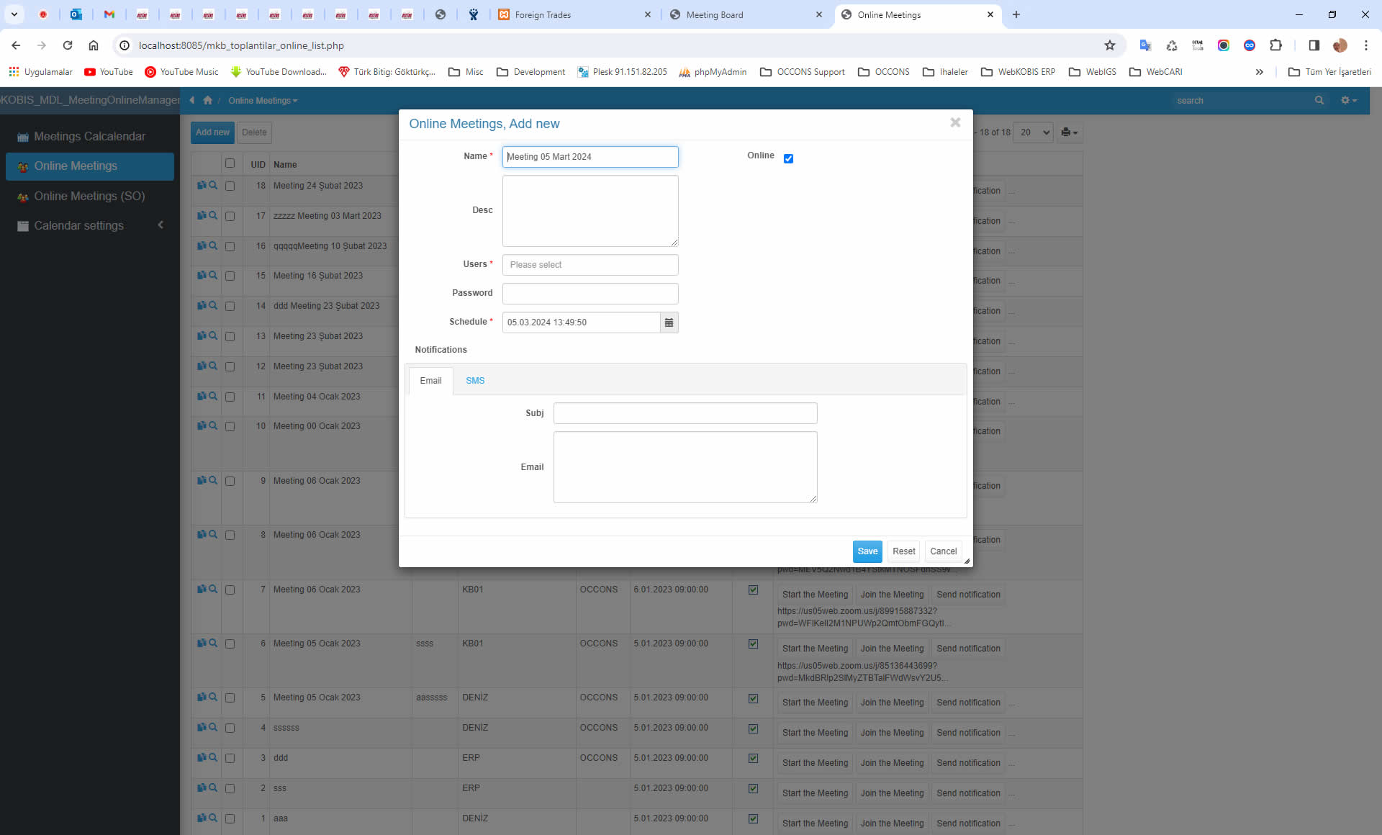Check the row checkbox for Meeting 04 Ocak 2023
The height and width of the screenshot is (835, 1382).
(x=230, y=397)
